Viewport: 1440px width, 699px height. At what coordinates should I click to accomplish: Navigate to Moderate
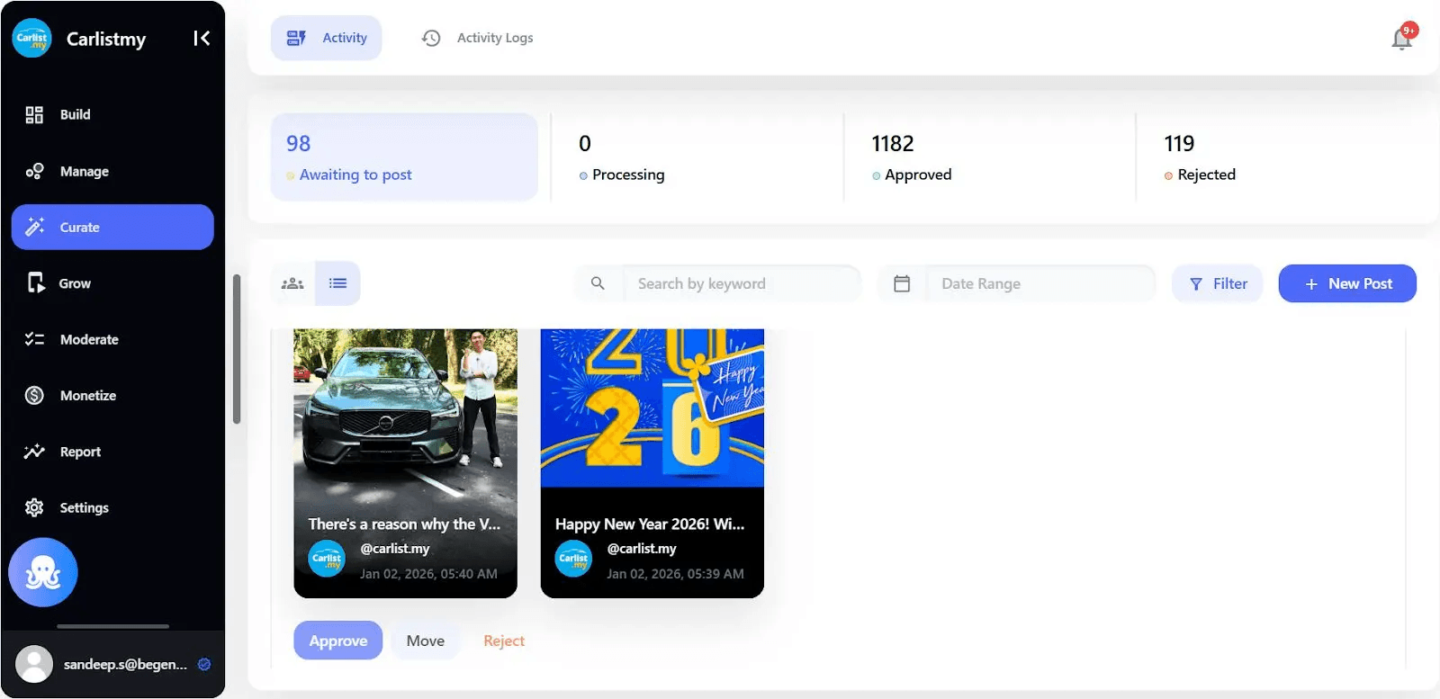[112, 339]
